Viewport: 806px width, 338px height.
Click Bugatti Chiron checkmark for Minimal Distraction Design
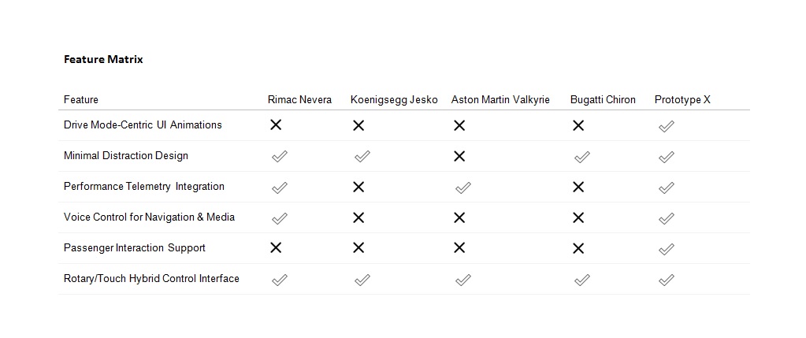point(581,157)
